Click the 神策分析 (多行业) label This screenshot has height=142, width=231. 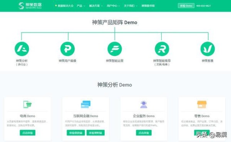[x=22, y=63]
